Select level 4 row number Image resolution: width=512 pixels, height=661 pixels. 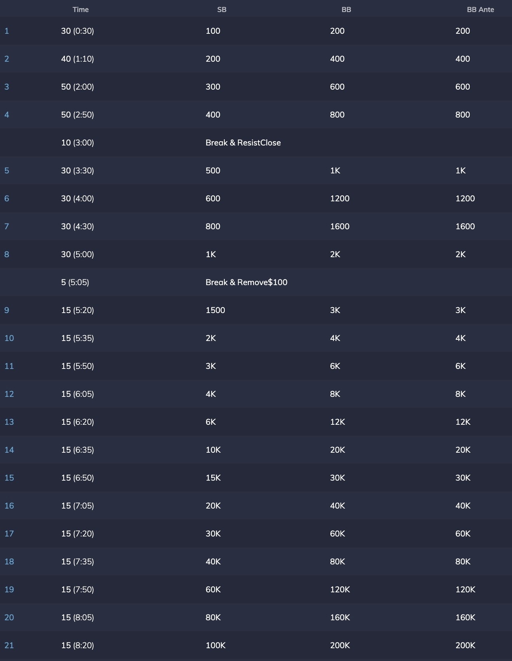coord(7,115)
